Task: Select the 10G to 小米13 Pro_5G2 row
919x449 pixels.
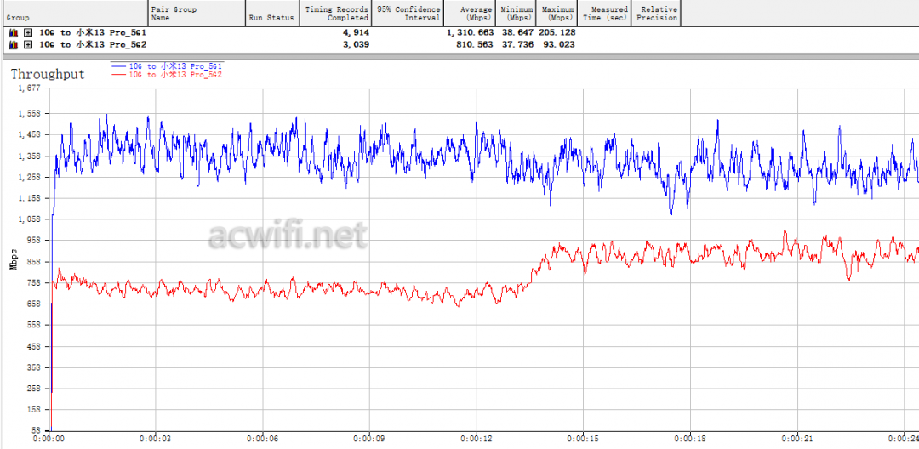Action: 93,44
